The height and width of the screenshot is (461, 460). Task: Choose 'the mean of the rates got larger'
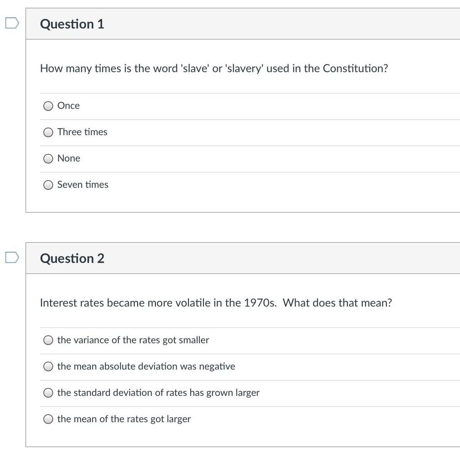tap(48, 419)
